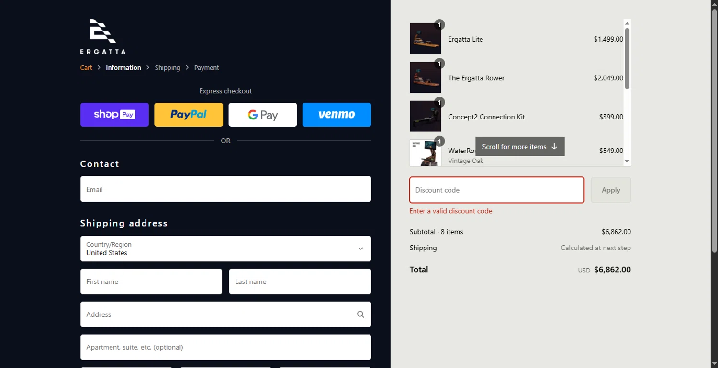Pay with Venmo express checkout

pos(337,115)
